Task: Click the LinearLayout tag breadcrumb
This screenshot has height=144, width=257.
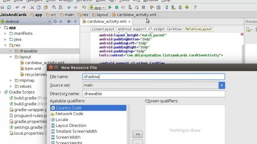Action: coord(103,29)
